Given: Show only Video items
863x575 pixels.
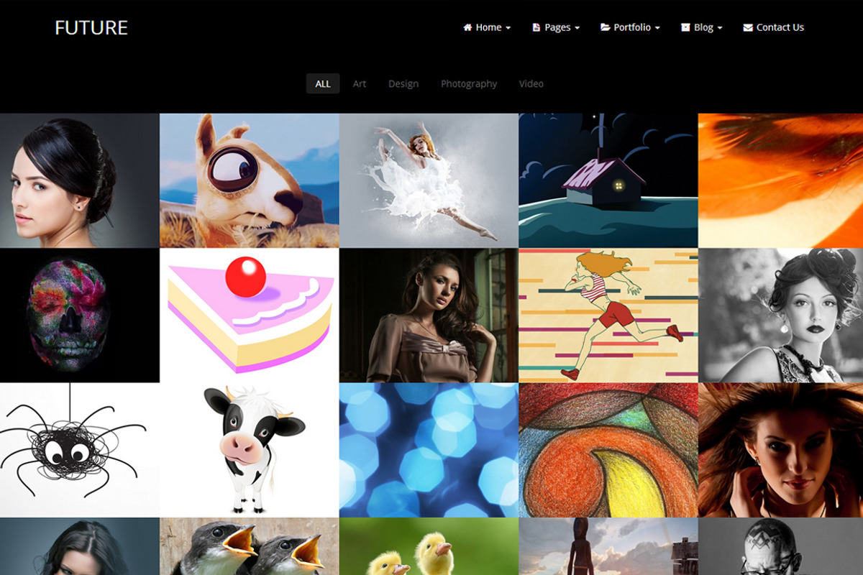Looking at the screenshot, I should 531,83.
